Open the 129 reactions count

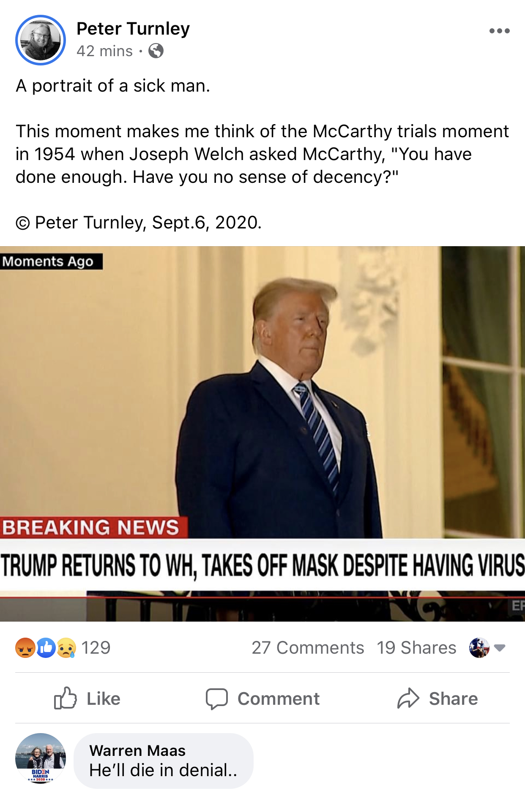[x=96, y=647]
